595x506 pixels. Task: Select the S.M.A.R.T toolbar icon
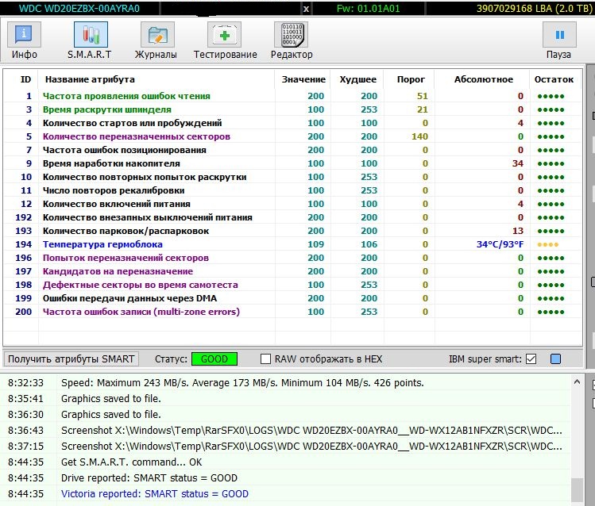click(90, 40)
